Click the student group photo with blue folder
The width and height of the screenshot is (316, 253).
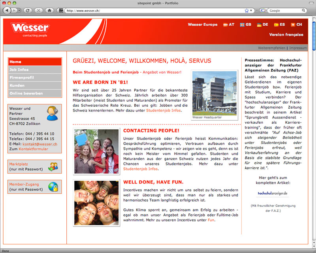(96, 151)
